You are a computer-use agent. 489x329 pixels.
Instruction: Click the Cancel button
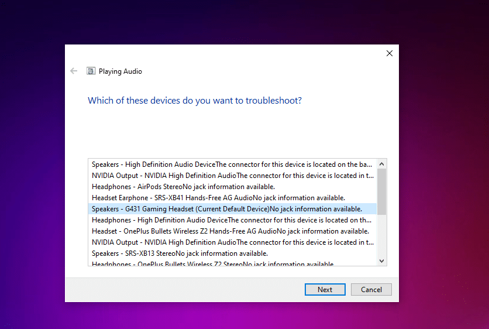[371, 289]
